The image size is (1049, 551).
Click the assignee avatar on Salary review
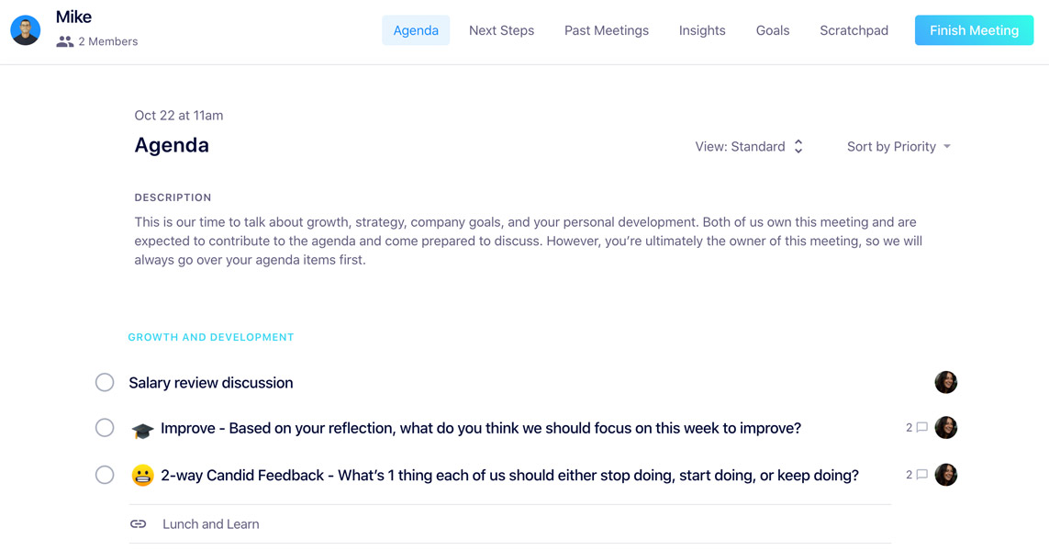pos(945,382)
